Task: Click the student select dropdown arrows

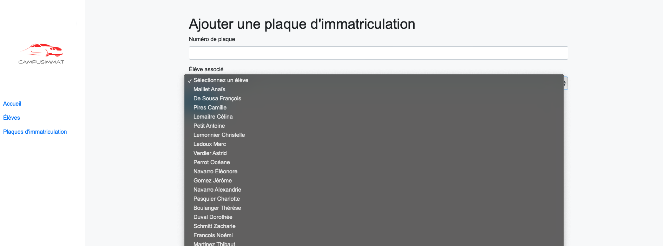Action: 565,83
